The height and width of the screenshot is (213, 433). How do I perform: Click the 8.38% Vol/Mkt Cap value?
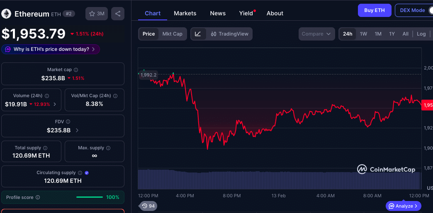[95, 104]
